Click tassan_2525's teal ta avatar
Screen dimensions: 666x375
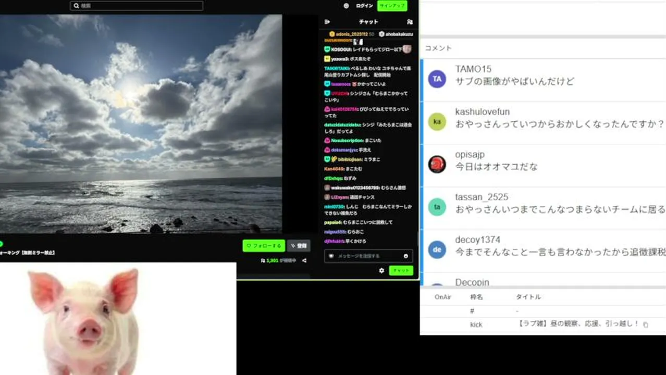pos(437,207)
